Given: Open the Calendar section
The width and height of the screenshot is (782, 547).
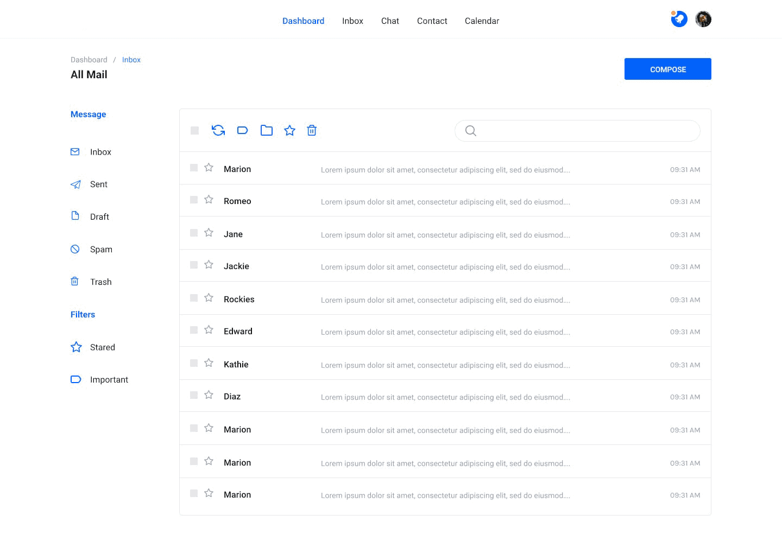Looking at the screenshot, I should 482,21.
